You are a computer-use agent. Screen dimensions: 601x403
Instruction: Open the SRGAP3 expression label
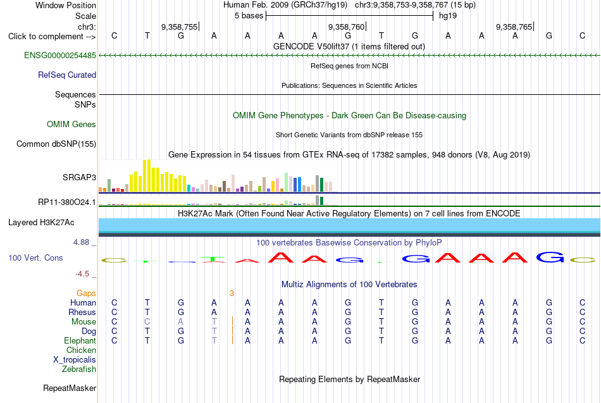pyautogui.click(x=79, y=177)
